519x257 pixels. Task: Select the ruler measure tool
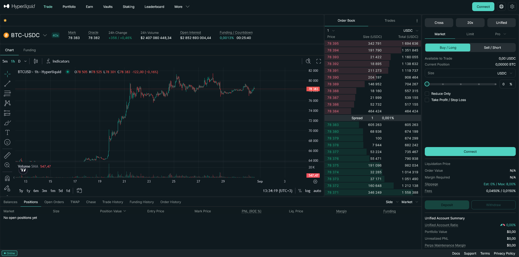coord(7,155)
